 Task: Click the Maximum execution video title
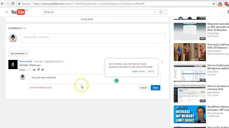pos(218,27)
